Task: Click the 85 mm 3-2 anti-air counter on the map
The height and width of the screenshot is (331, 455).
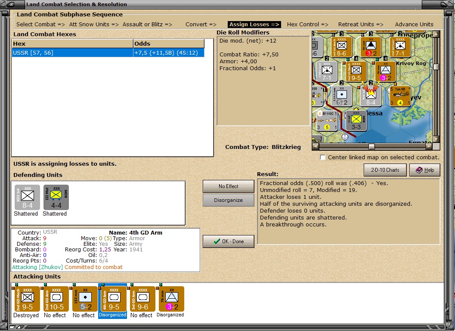Action: pos(371,47)
